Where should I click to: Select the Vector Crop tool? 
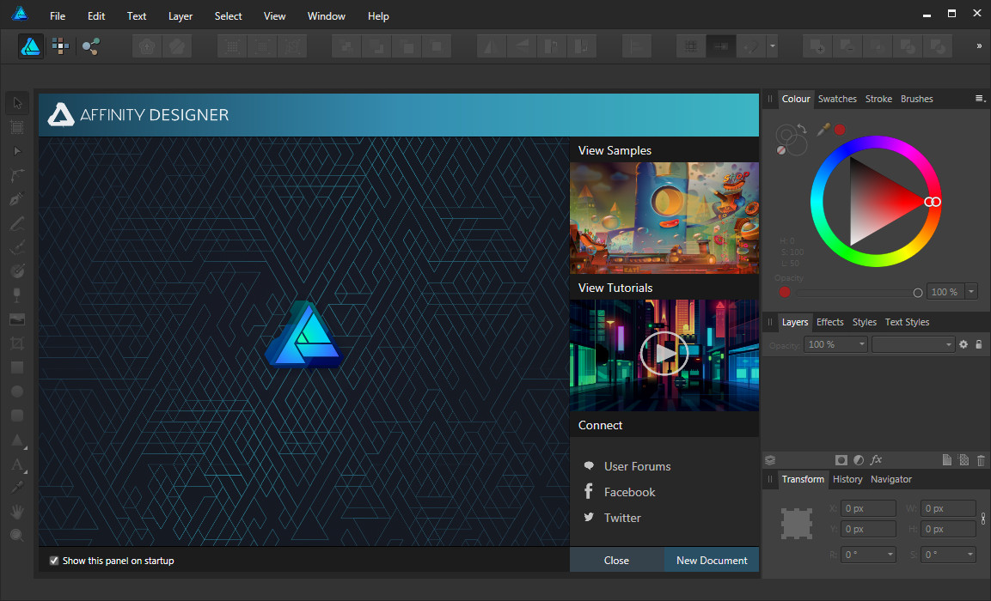pos(17,343)
